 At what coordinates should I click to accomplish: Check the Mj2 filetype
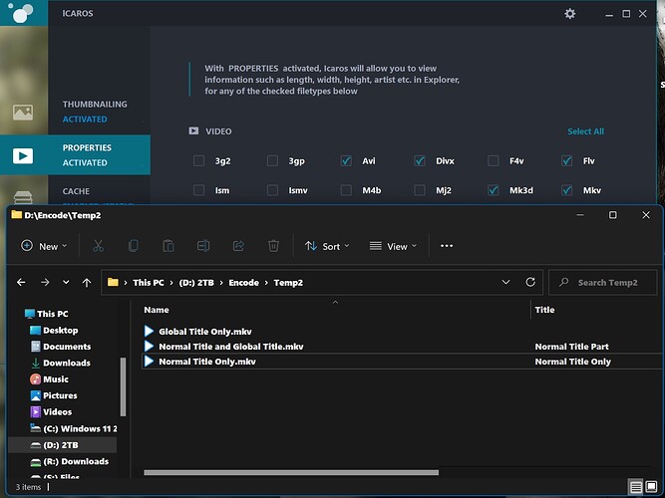pos(420,190)
